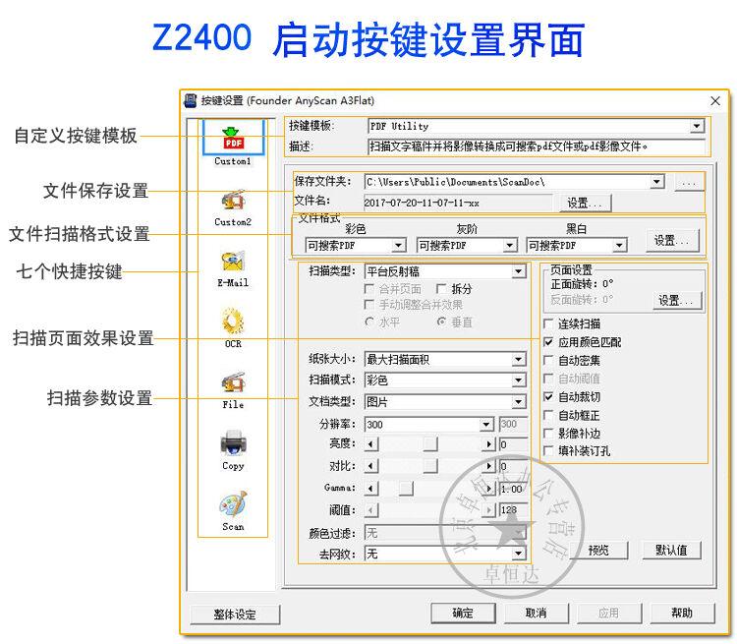
Task: Enable 影像补边 checkbox
Action: (548, 434)
